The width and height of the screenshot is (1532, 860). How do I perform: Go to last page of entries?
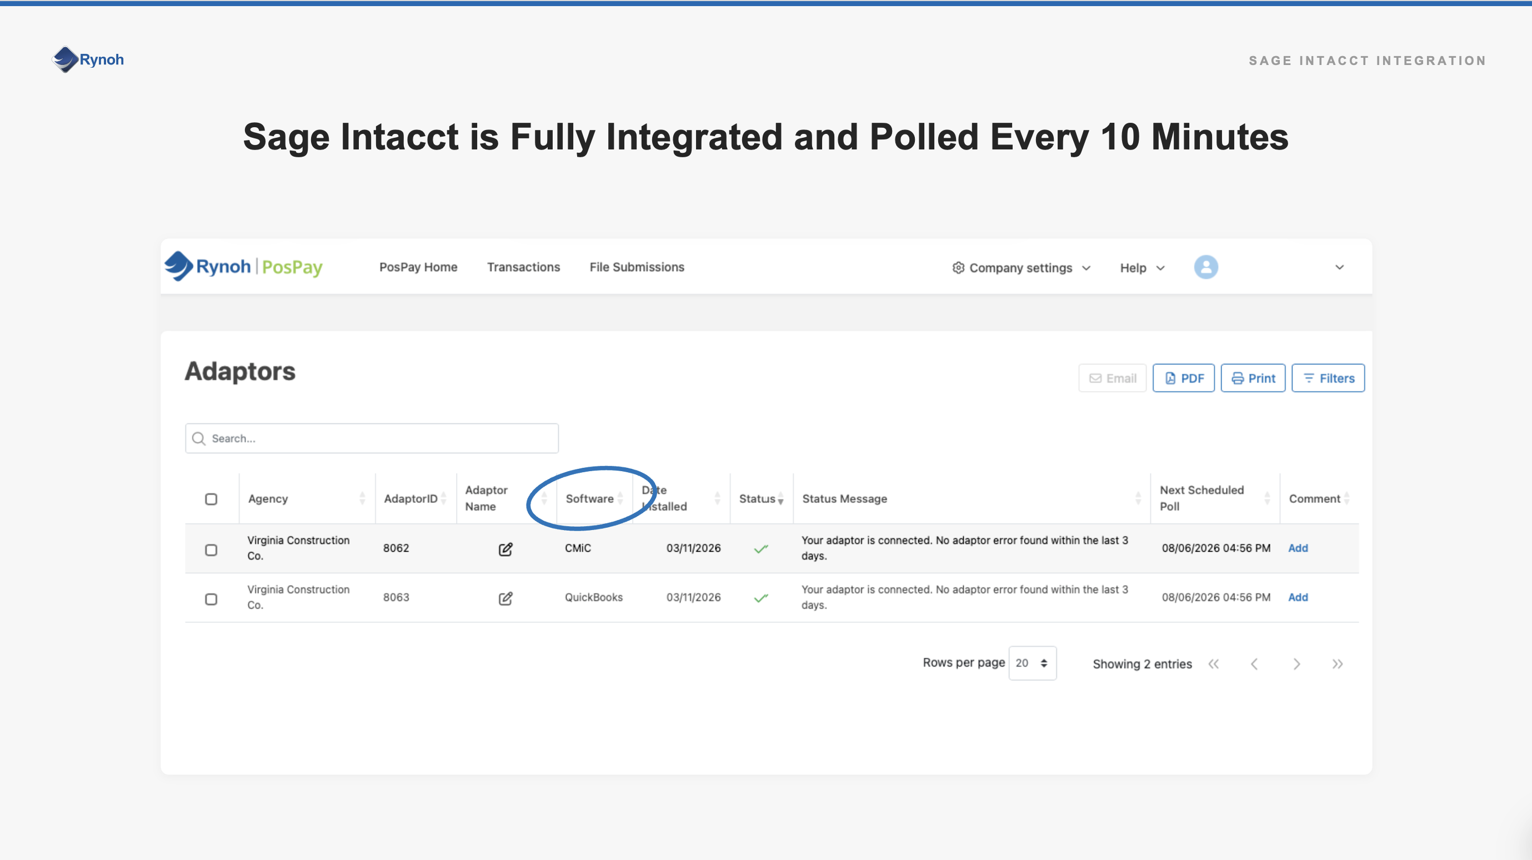click(1338, 664)
